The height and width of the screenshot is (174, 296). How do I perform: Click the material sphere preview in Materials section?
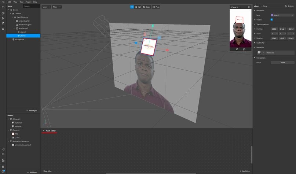(259, 53)
